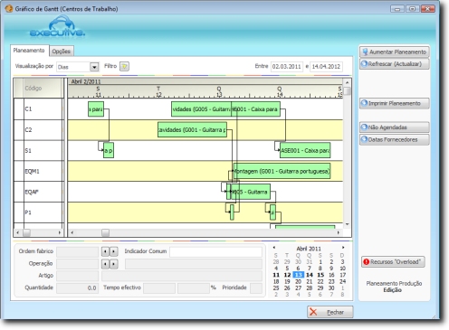Click the start date field 02.03.2011
Viewport: 449px width, 330px height.
click(x=287, y=66)
